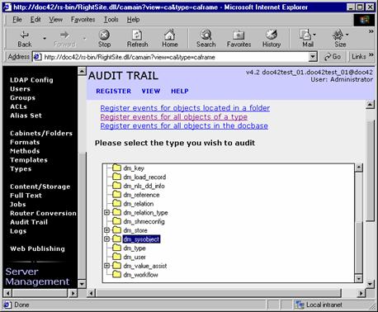Select the dm_workflow type
Screen dimensions: 378x312
(140, 275)
